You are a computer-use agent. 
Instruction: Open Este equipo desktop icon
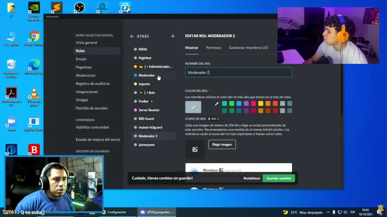(x=11, y=38)
